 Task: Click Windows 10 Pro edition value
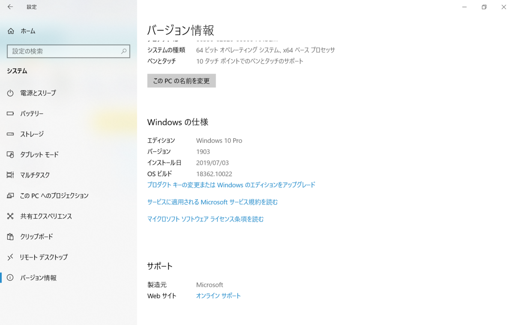point(219,140)
